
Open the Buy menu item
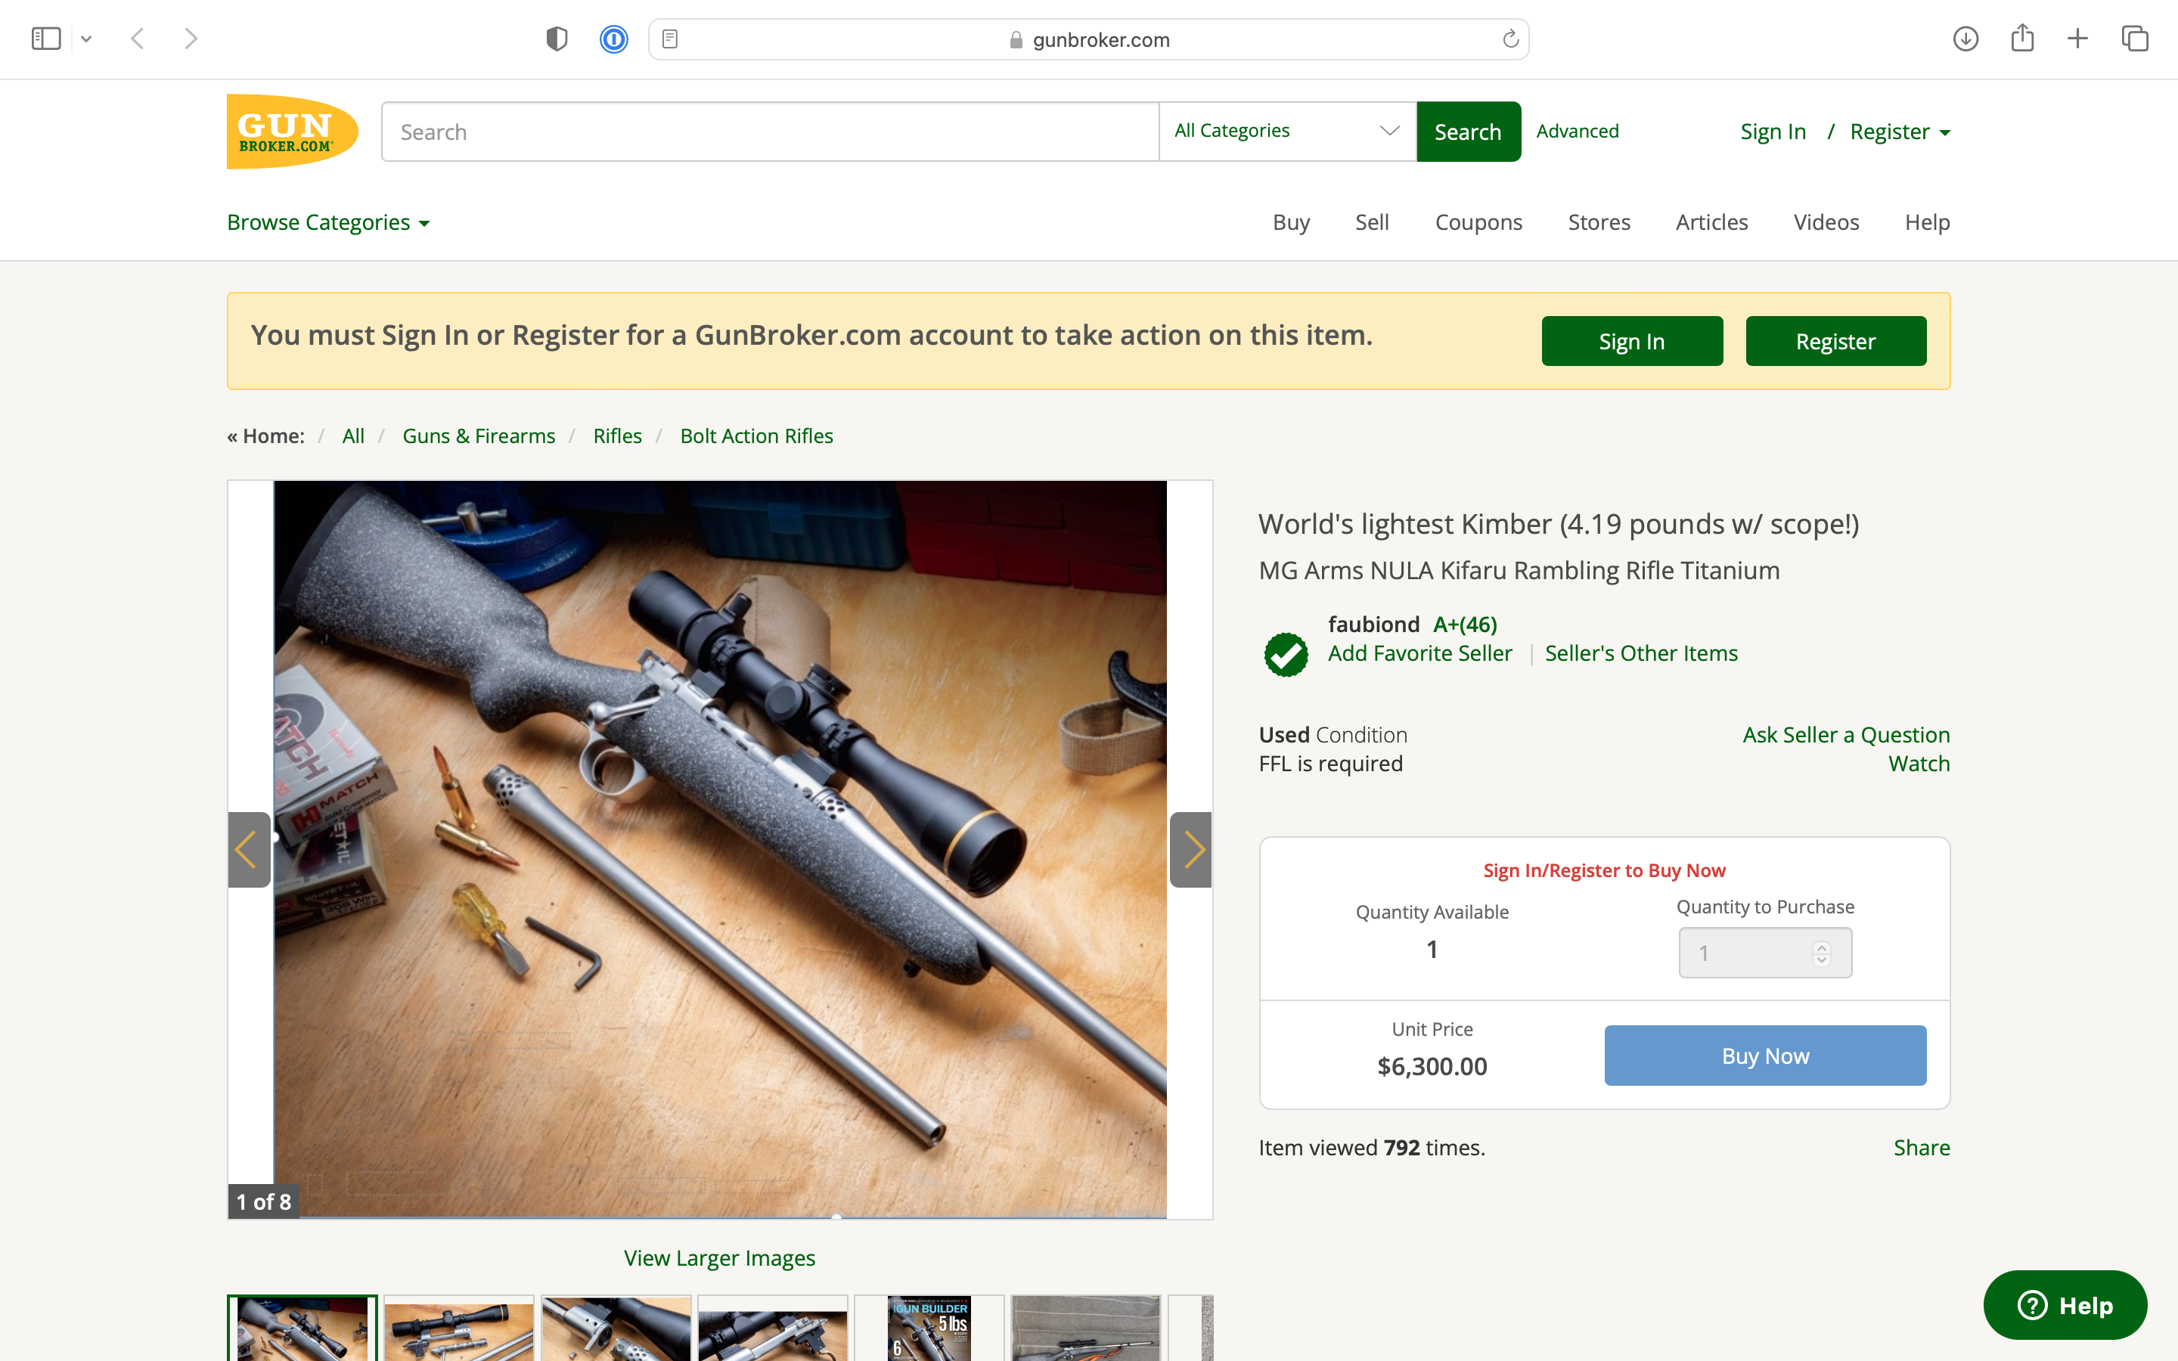(x=1292, y=222)
